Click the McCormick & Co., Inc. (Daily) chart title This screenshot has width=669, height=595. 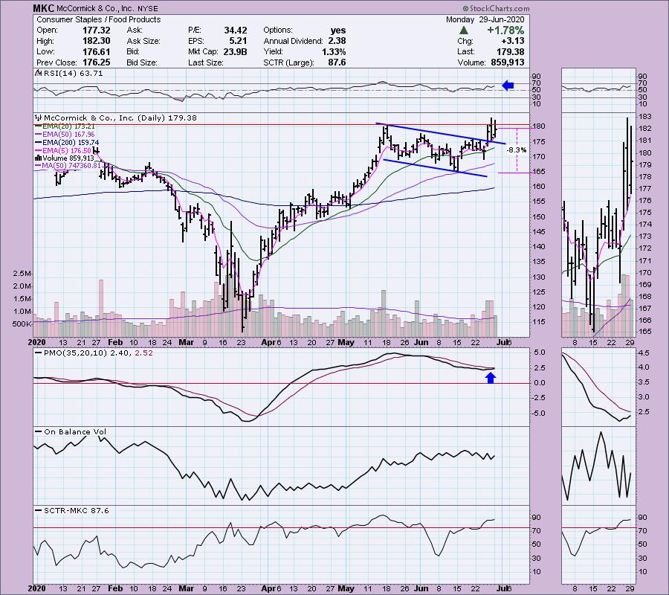coord(120,118)
